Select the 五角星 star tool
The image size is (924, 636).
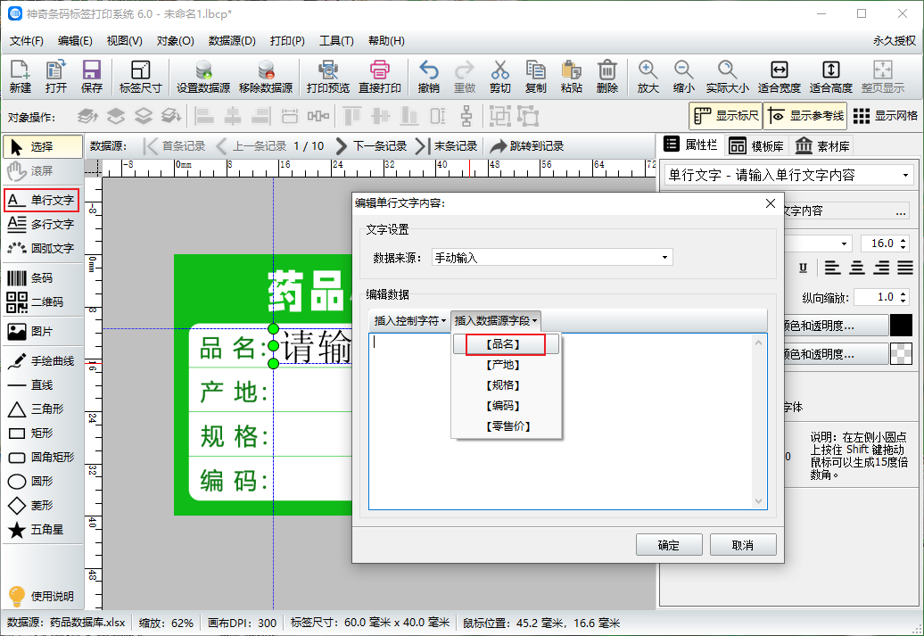tap(41, 530)
